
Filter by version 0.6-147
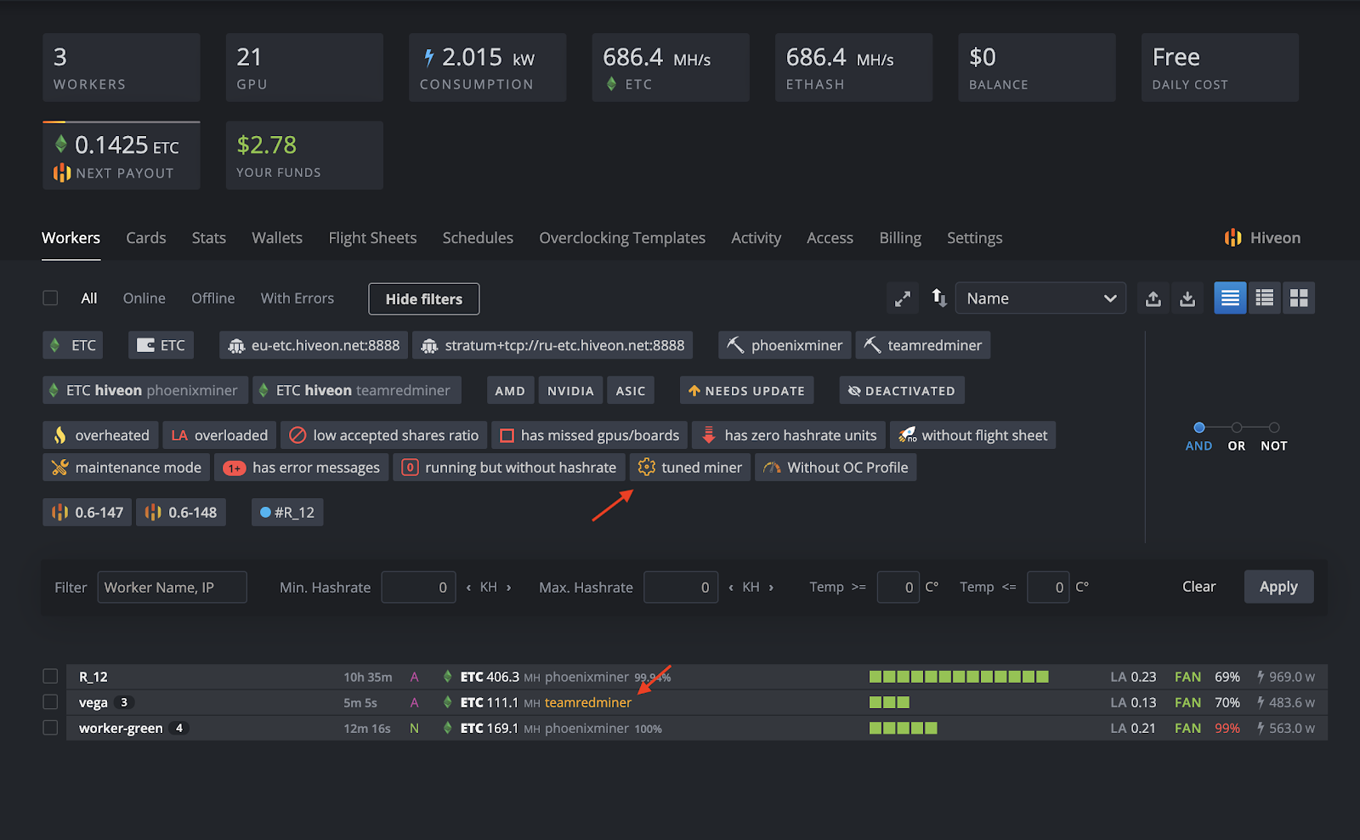point(88,513)
